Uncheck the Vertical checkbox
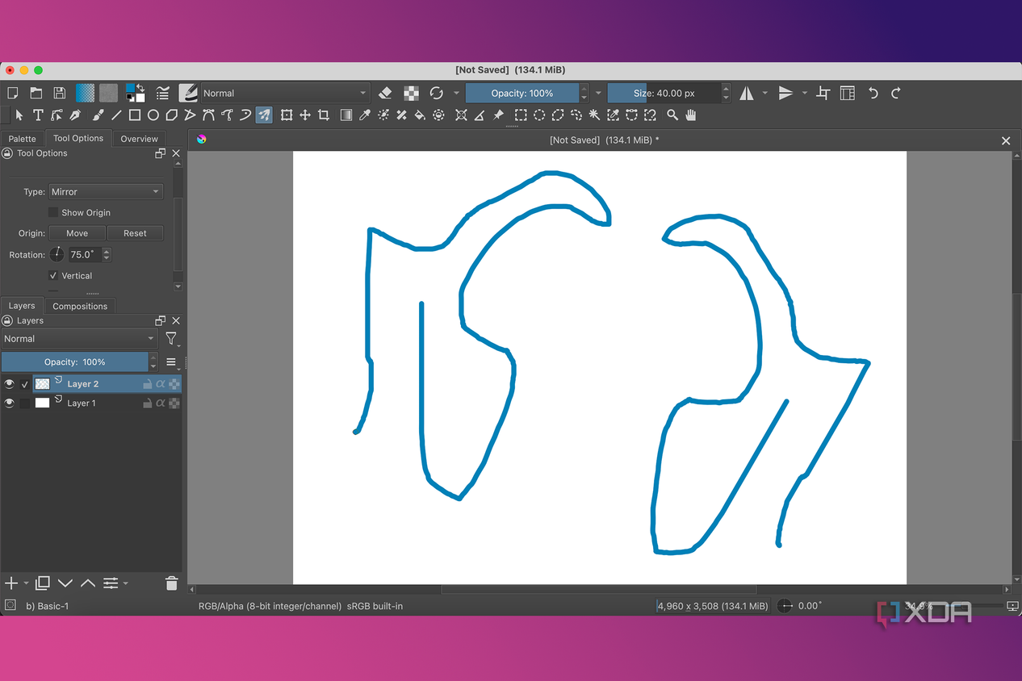This screenshot has width=1022, height=681. pos(53,275)
